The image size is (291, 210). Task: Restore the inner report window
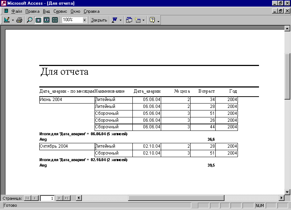(280, 11)
